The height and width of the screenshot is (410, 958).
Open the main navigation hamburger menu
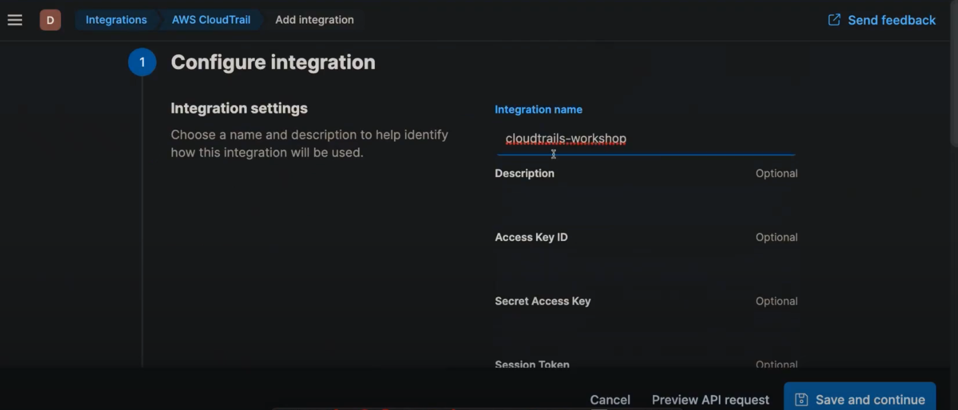click(x=15, y=20)
